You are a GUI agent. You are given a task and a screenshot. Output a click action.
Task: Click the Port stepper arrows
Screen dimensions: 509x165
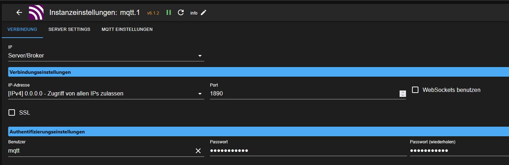click(402, 94)
